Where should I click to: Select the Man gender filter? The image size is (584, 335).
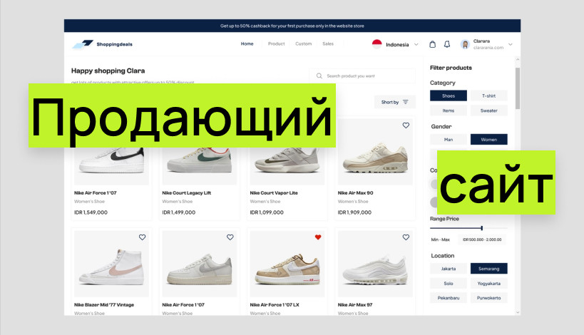point(448,140)
